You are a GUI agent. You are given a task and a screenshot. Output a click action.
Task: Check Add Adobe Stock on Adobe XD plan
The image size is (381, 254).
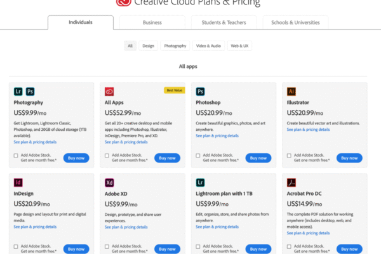tap(107, 247)
